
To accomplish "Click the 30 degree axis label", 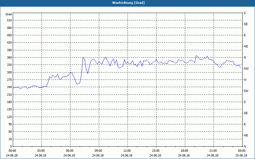I will coord(10,139).
